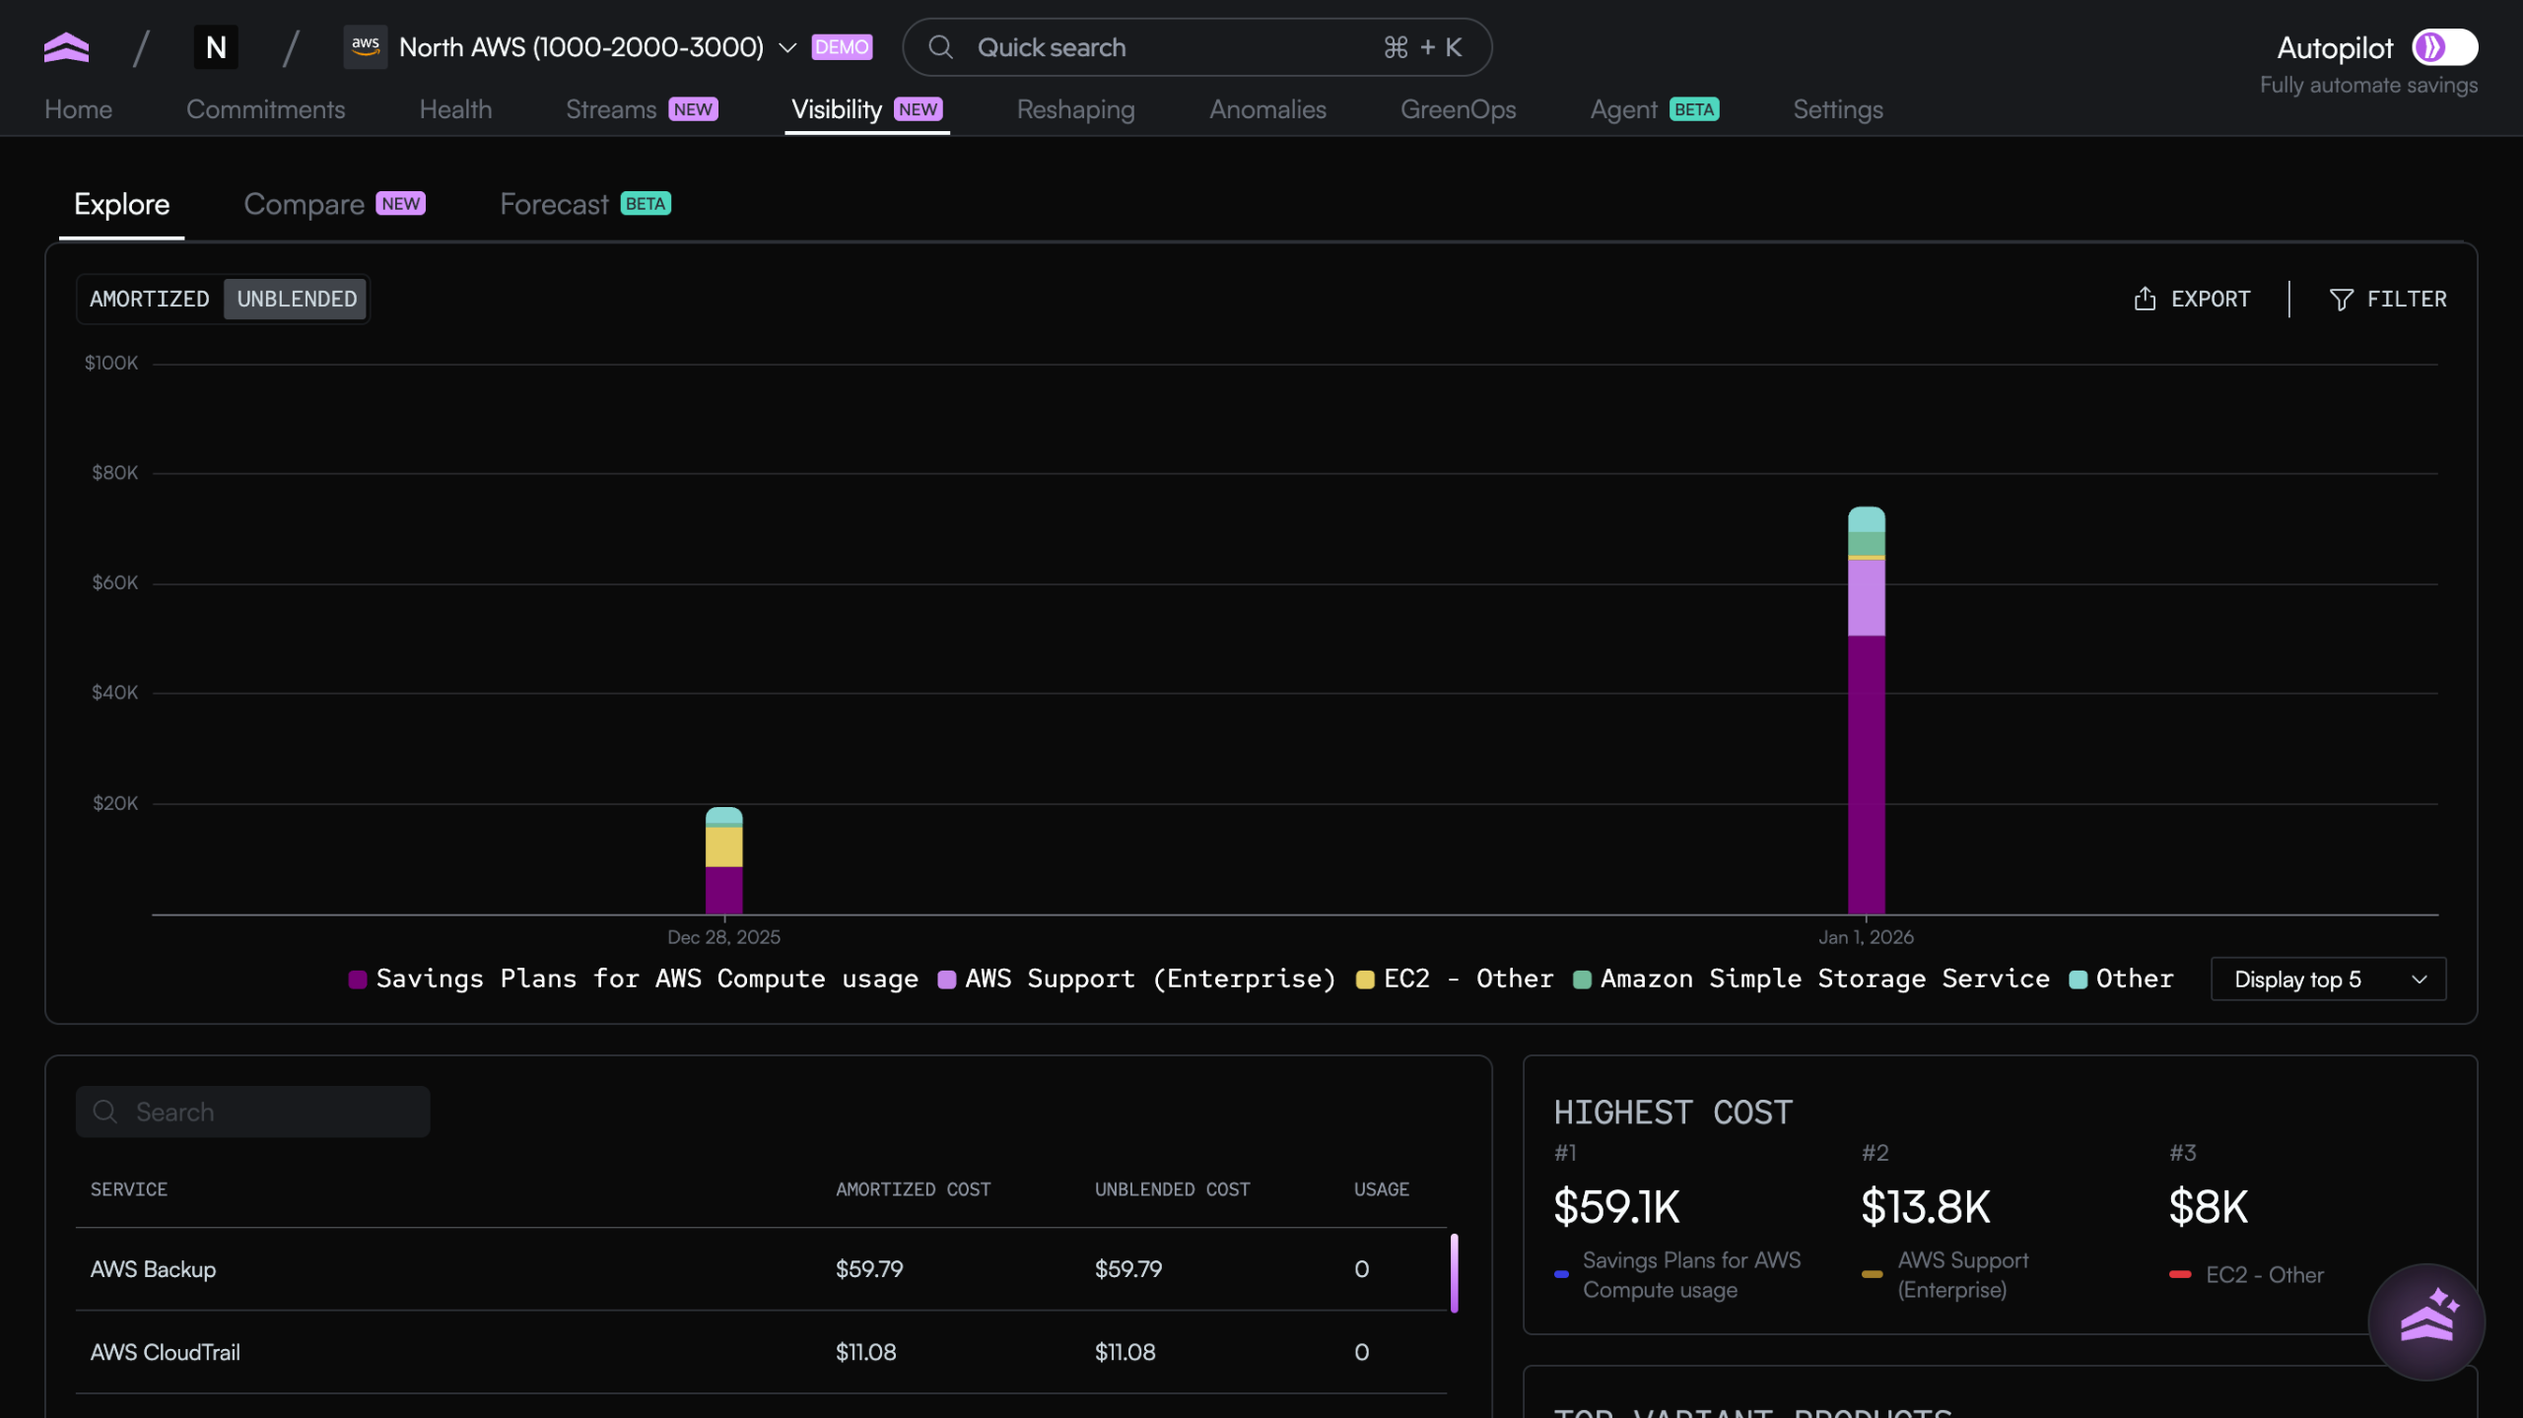Click the AWS Support (Enterprise) legend swatch
The width and height of the screenshot is (2523, 1418).
[946, 979]
